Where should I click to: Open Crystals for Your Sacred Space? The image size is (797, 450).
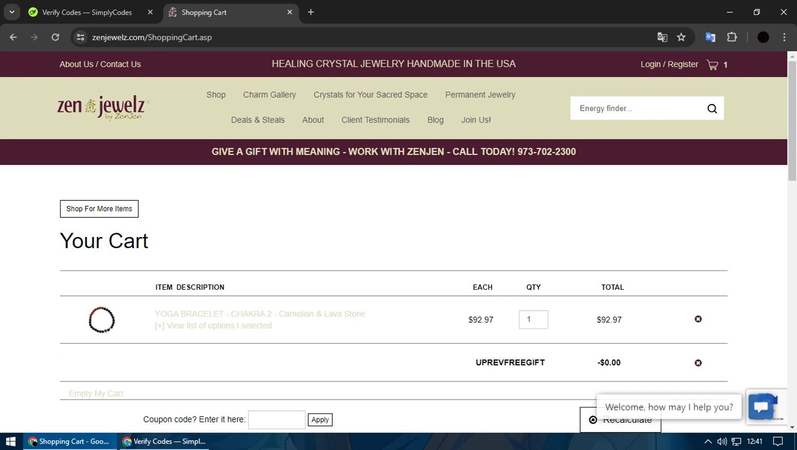[370, 95]
